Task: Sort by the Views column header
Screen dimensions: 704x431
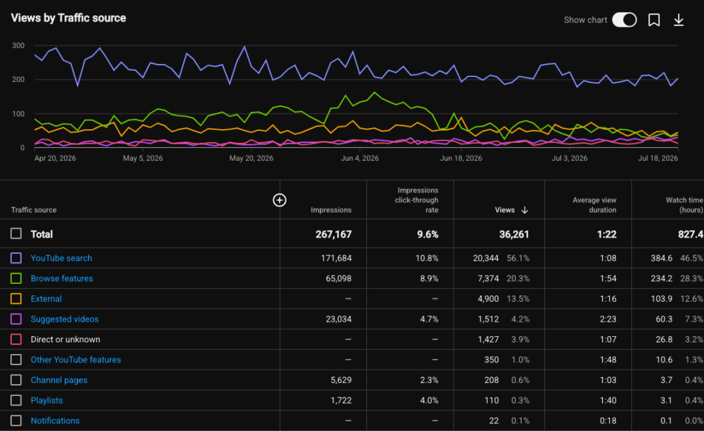Action: pos(505,210)
